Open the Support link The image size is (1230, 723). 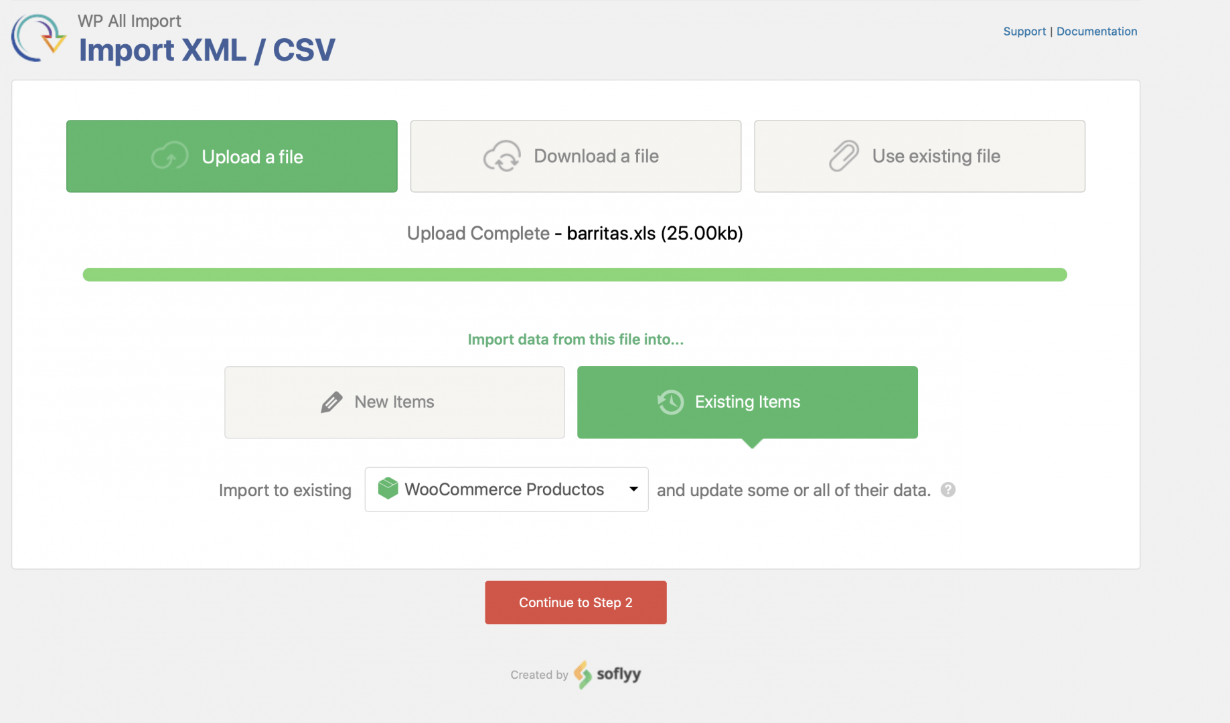tap(1024, 31)
